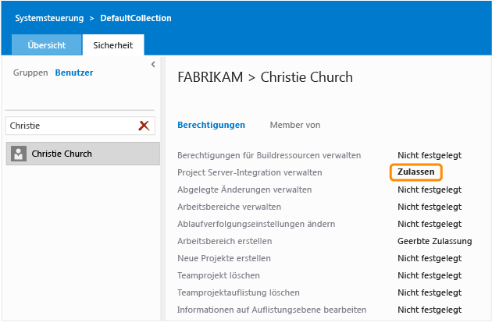492x333 pixels.
Task: Click Christie Church user avatar icon
Action: click(19, 154)
